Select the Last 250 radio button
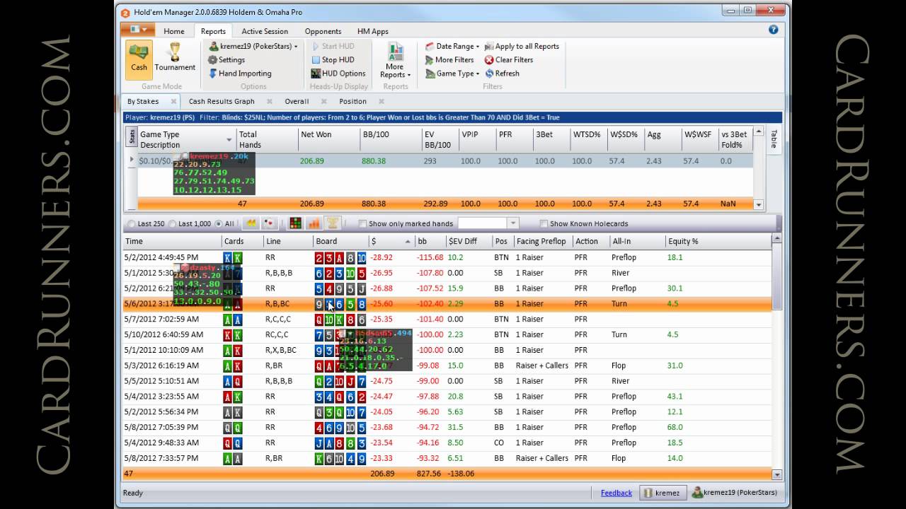The image size is (906, 509). [132, 224]
